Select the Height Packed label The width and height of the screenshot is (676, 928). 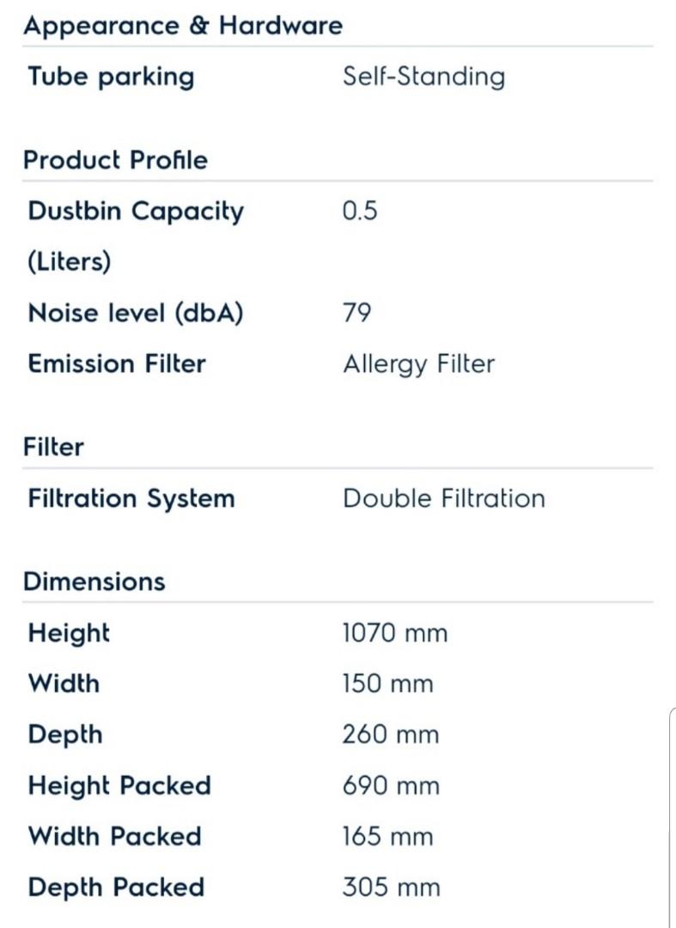[x=119, y=786]
